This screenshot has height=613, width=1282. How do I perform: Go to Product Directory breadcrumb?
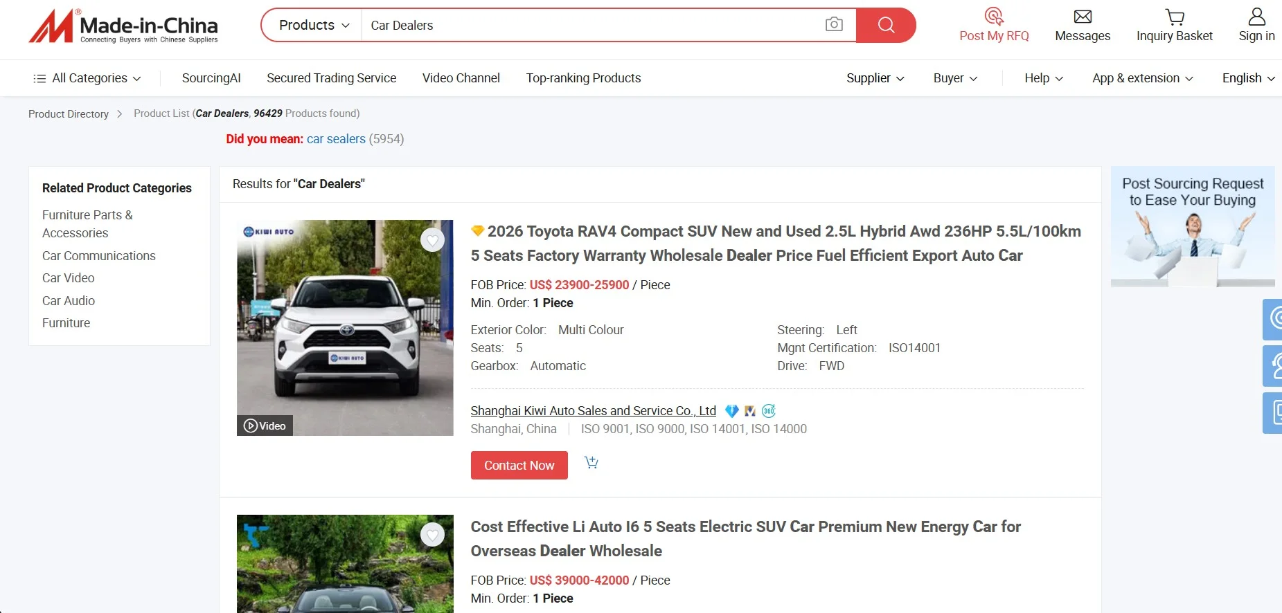click(69, 114)
